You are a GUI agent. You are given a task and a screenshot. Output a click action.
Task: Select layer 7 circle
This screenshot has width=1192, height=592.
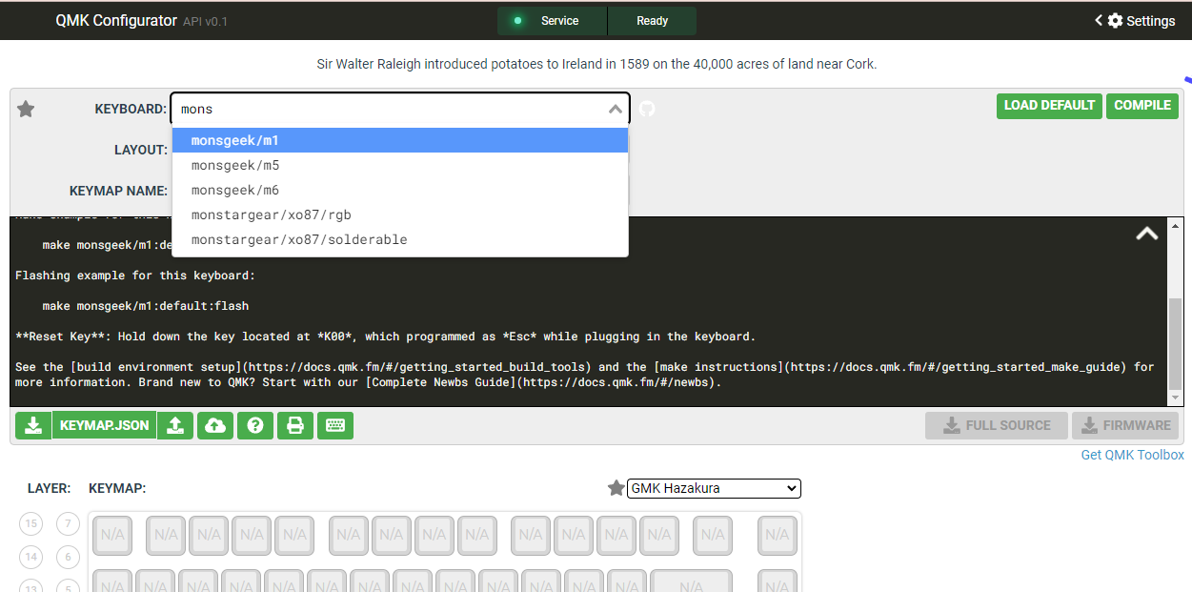coord(68,523)
